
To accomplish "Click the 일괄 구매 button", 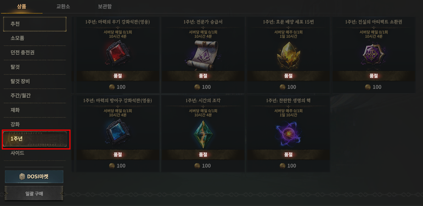I will point(34,193).
